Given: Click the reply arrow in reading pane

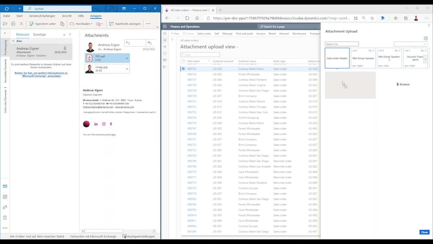Looking at the screenshot, I should pyautogui.click(x=128, y=43).
